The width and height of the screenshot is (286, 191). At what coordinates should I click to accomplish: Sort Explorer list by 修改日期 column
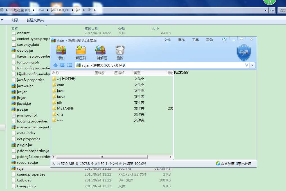pos(91,28)
